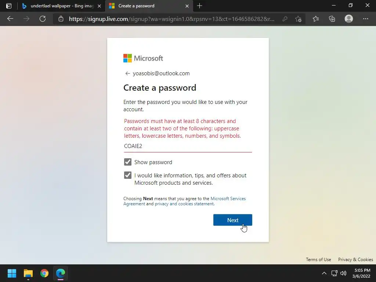The width and height of the screenshot is (376, 282).
Task: Open the privacy and cookies statement link
Action: (184, 203)
